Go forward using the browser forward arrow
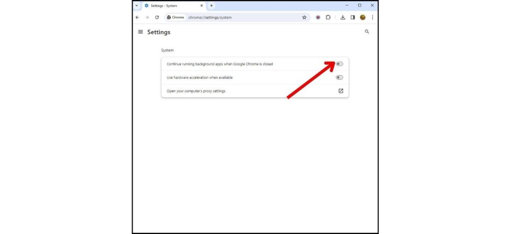The width and height of the screenshot is (507, 234). (147, 17)
